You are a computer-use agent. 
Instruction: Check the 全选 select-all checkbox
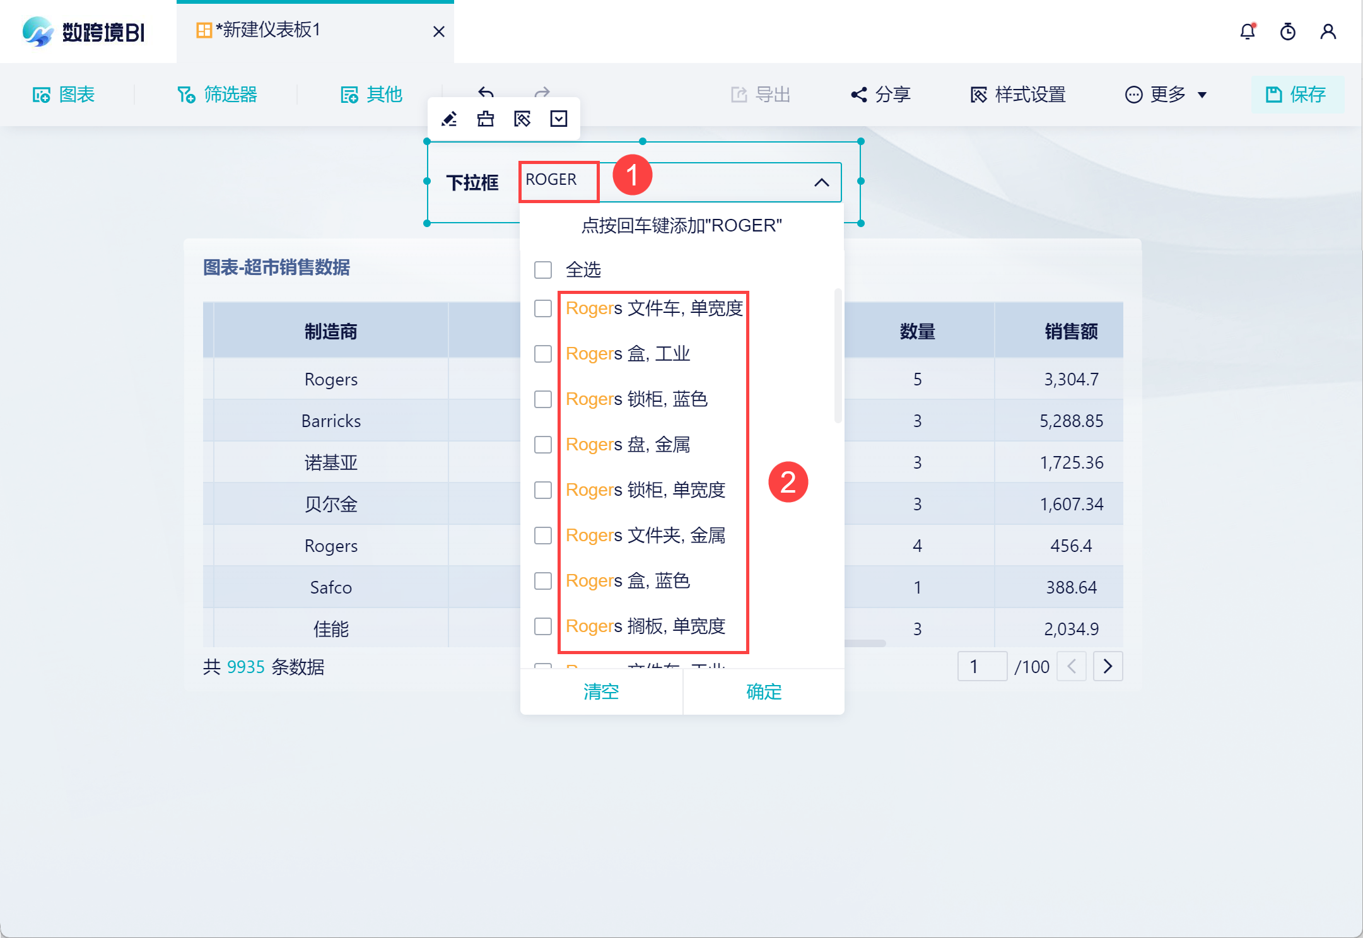pos(542,270)
